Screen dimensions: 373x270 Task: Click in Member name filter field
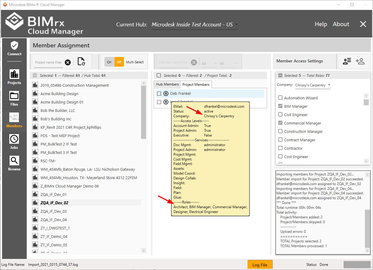[173, 62]
